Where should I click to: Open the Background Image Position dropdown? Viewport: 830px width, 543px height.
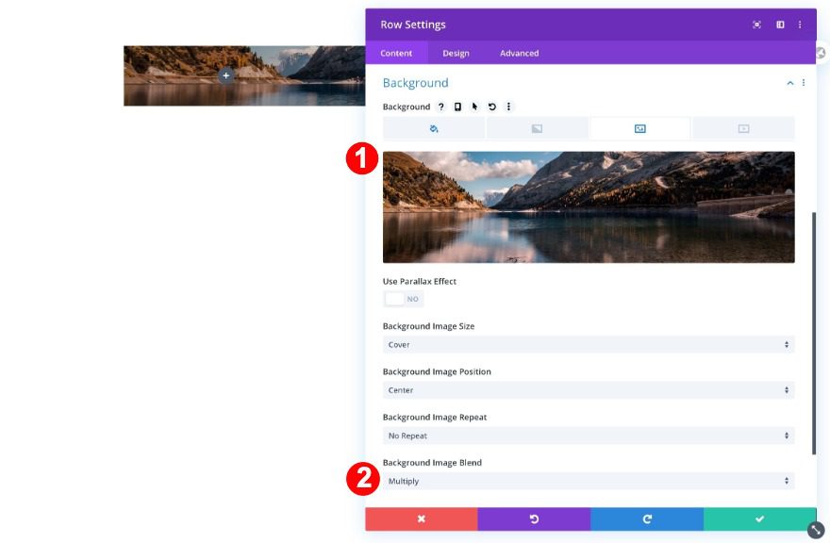(x=589, y=389)
